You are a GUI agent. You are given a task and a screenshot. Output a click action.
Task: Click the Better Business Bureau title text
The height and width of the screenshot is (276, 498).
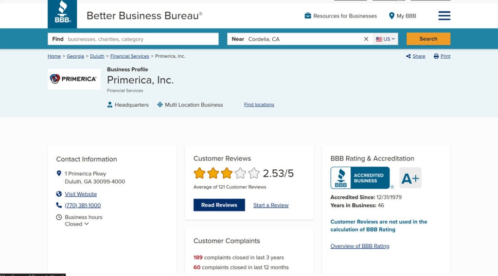click(x=144, y=16)
